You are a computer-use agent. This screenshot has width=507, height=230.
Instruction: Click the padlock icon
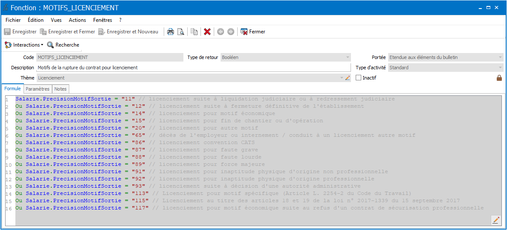(x=499, y=78)
